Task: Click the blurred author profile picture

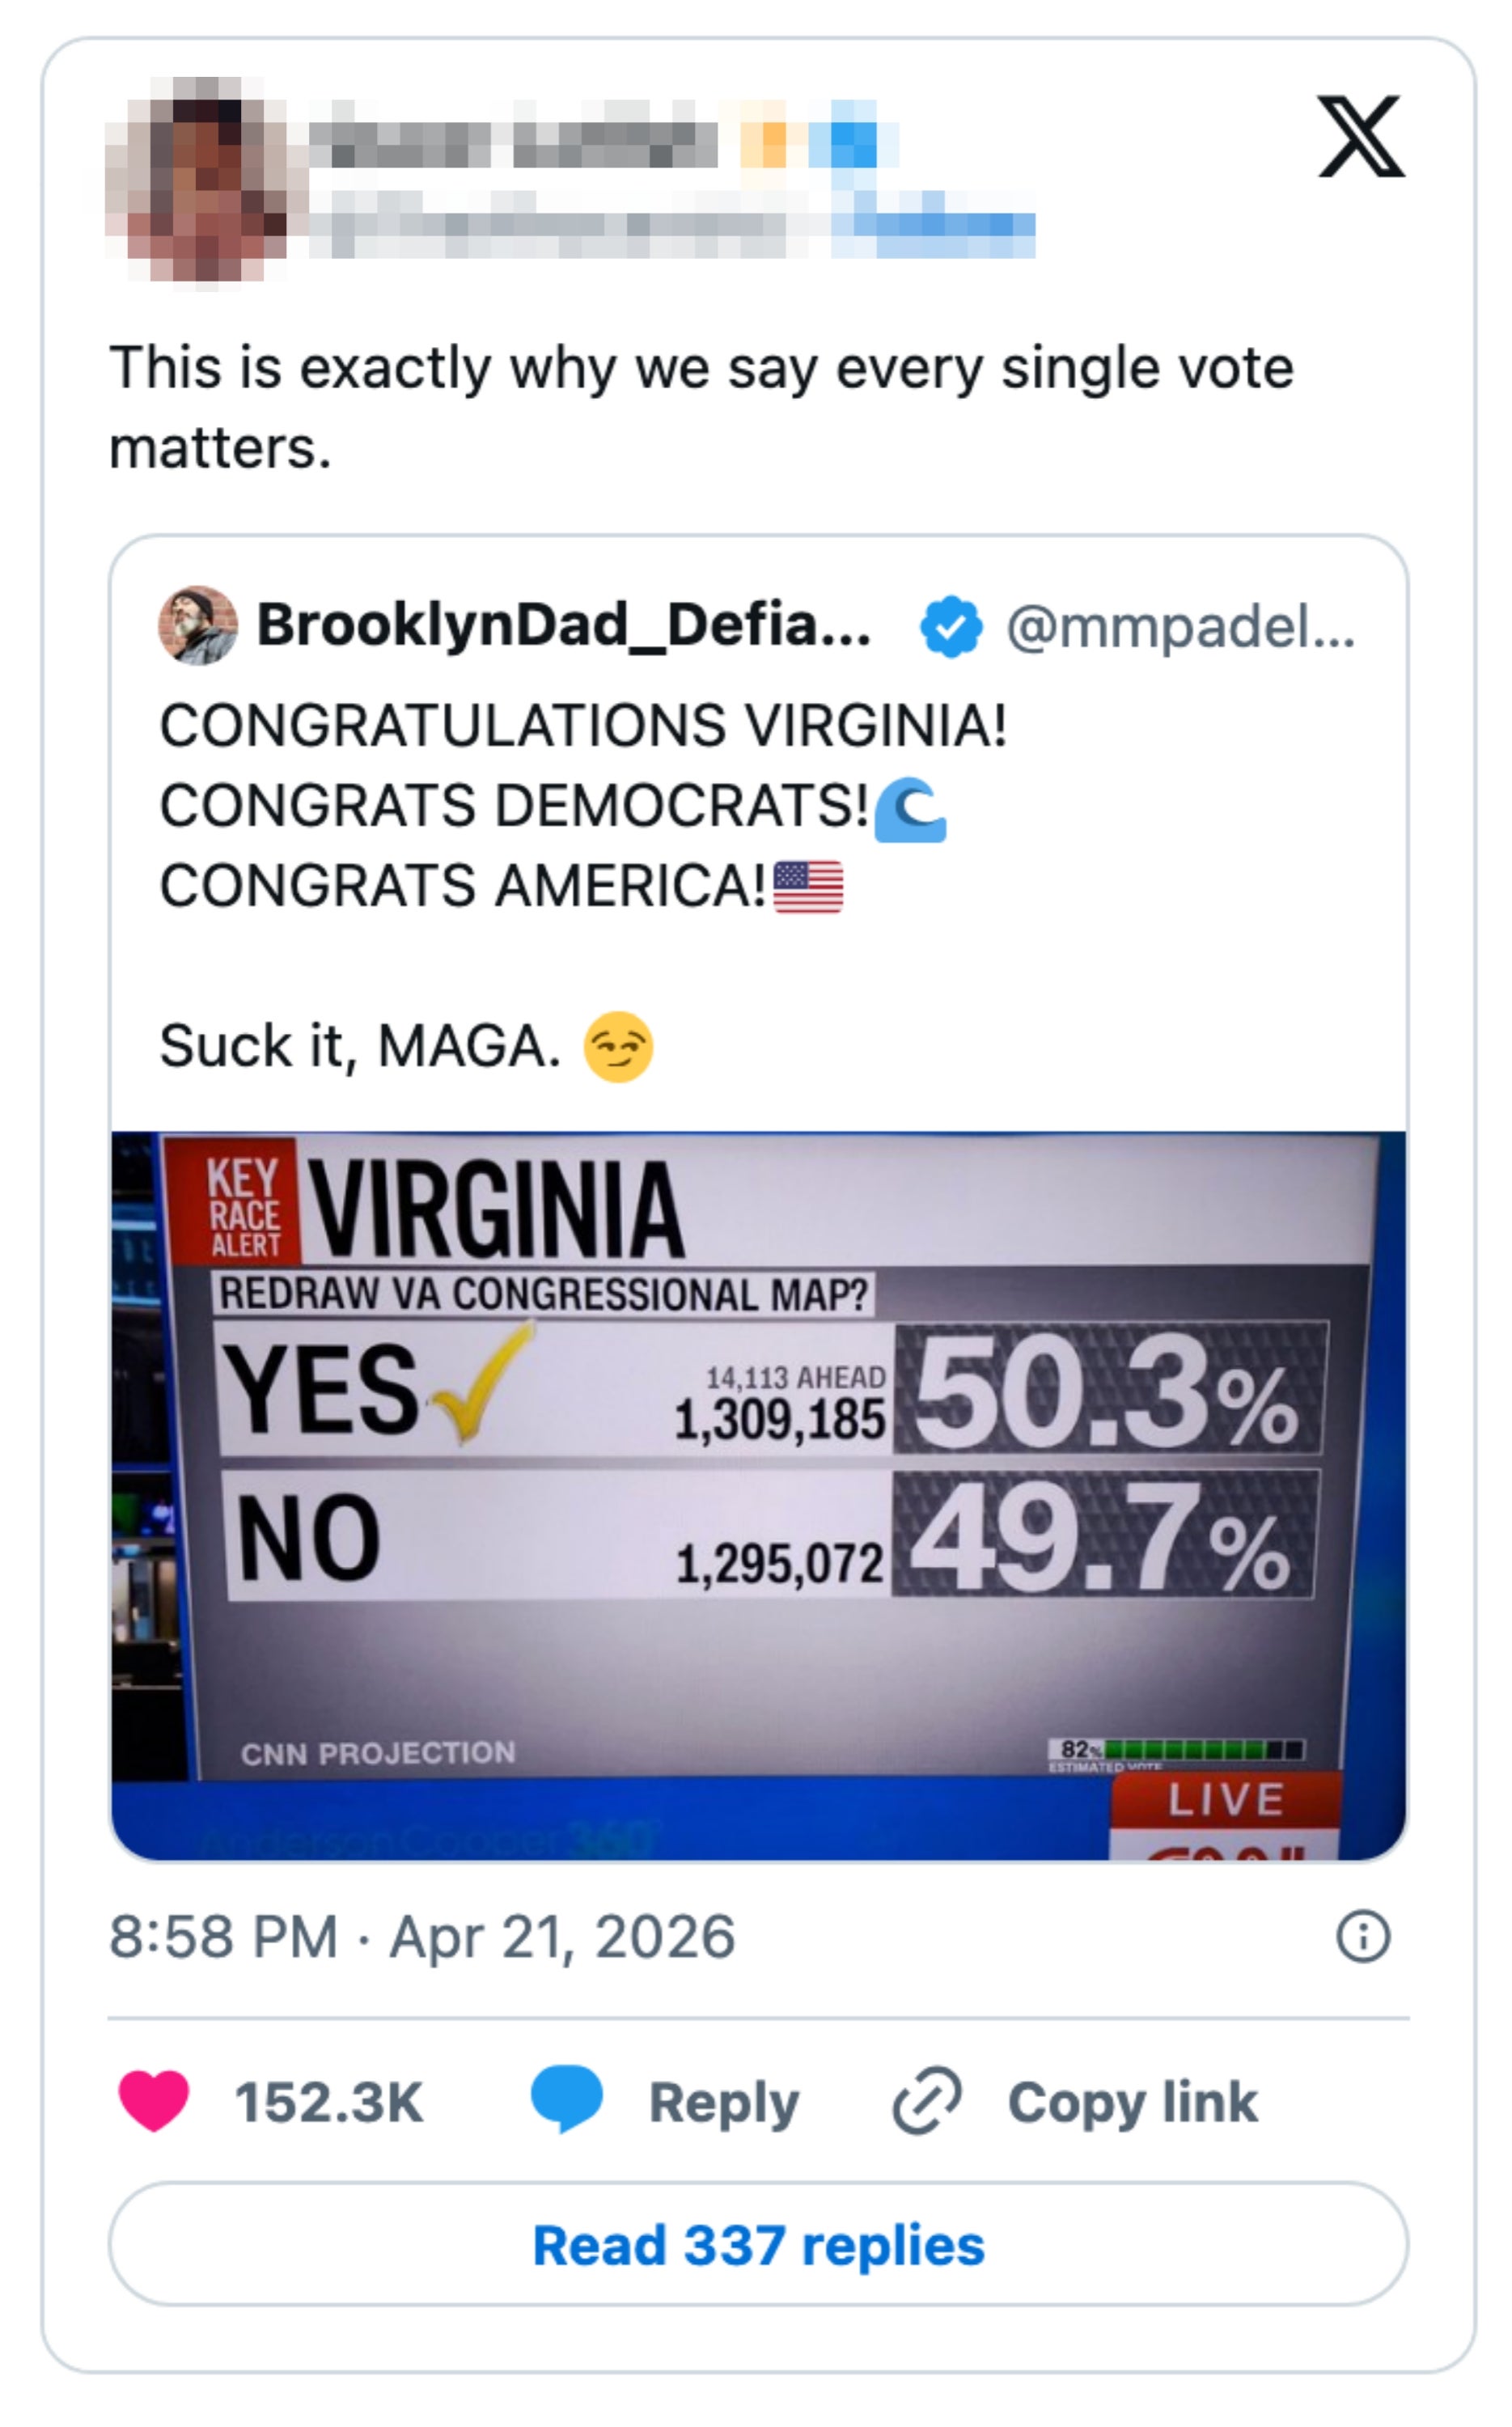Action: (196, 180)
